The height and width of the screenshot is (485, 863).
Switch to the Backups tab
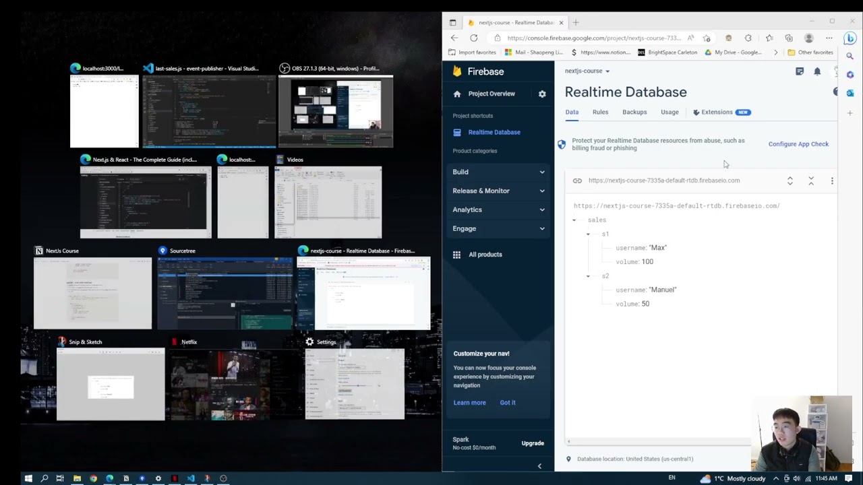[634, 112]
